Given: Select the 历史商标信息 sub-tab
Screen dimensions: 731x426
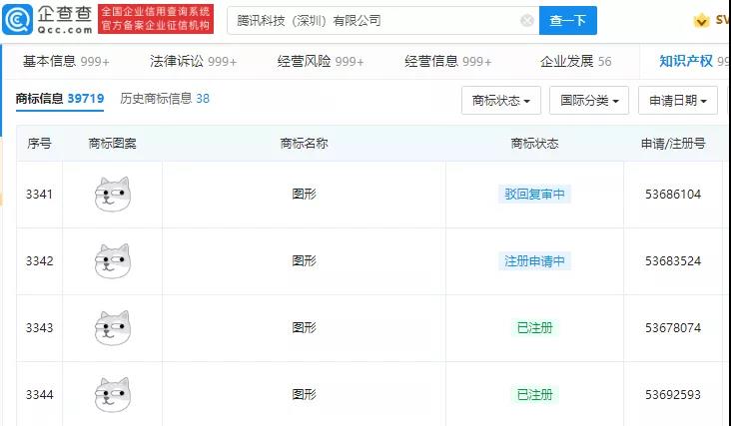Looking at the screenshot, I should pos(165,99).
